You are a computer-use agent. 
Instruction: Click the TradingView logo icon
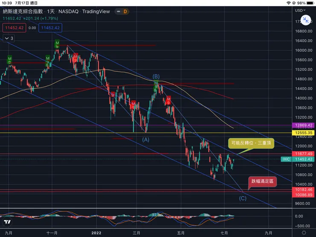pos(7,222)
